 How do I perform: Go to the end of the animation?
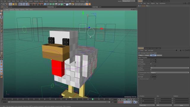point(134,100)
